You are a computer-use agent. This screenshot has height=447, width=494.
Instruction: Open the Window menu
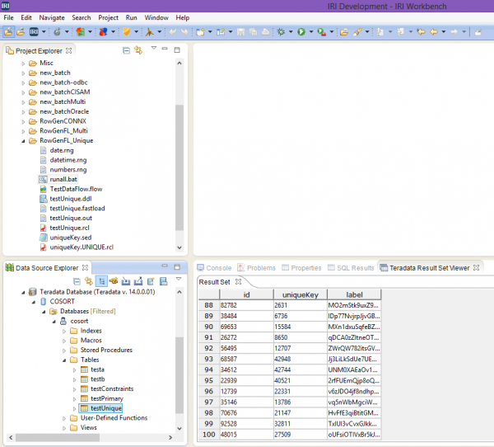point(156,17)
